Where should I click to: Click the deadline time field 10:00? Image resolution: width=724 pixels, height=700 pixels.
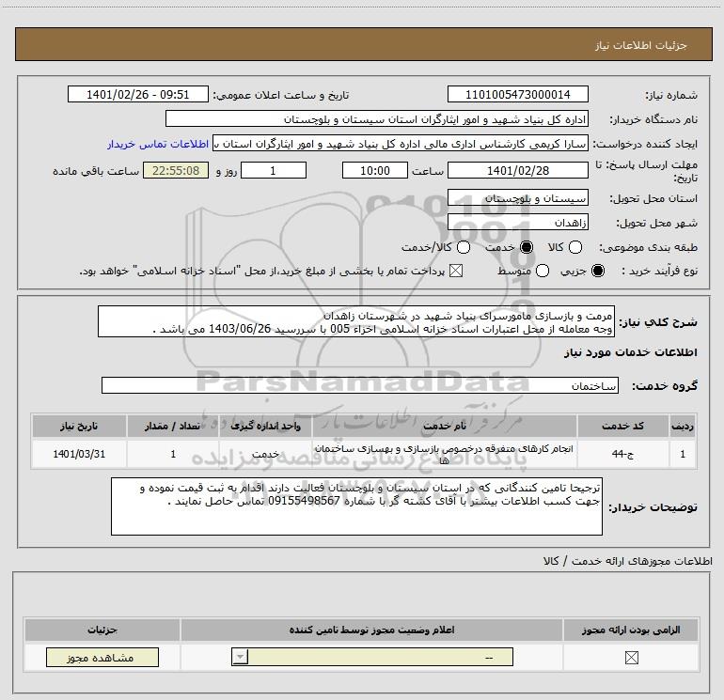point(375,170)
